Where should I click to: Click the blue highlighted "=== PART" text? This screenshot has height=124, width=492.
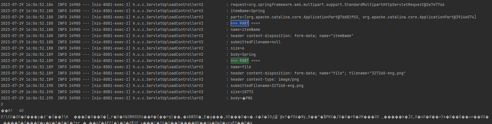click(240, 23)
